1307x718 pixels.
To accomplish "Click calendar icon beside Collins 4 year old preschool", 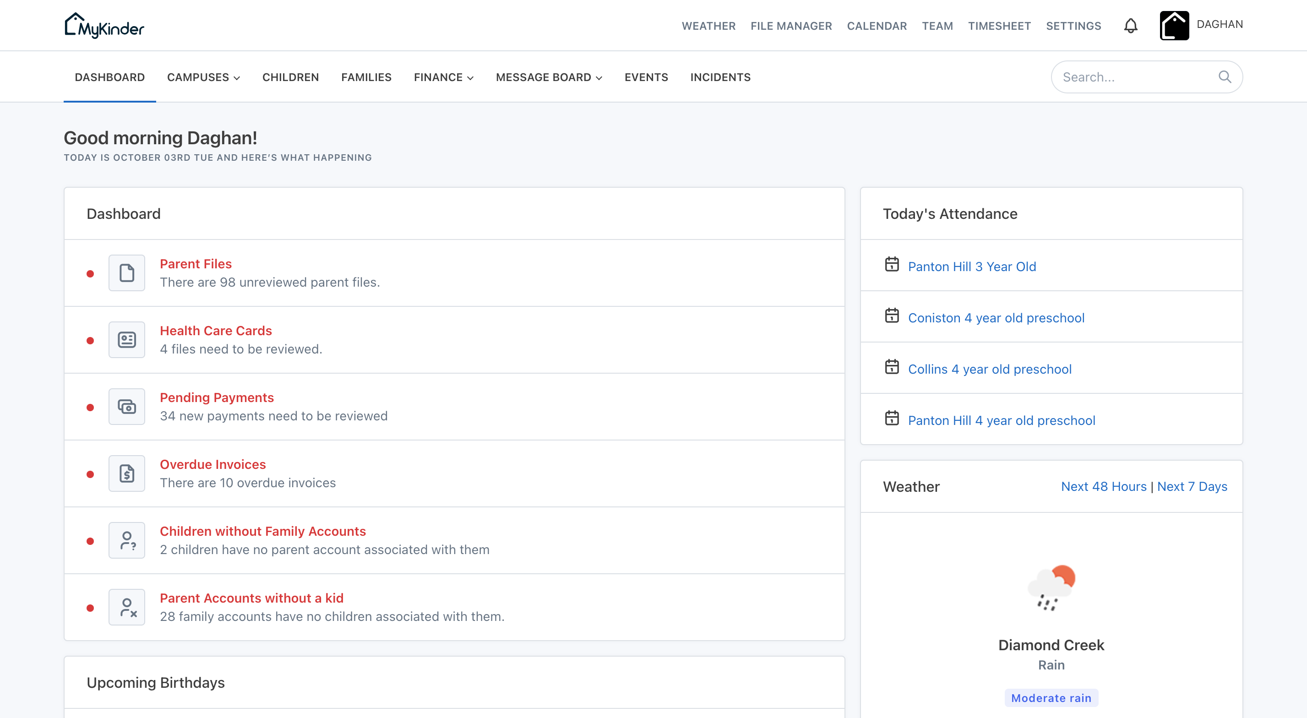I will (892, 367).
